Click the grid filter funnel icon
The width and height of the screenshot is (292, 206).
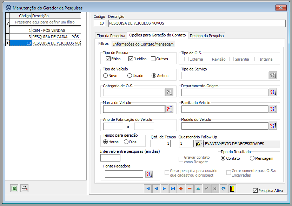click(x=7, y=23)
